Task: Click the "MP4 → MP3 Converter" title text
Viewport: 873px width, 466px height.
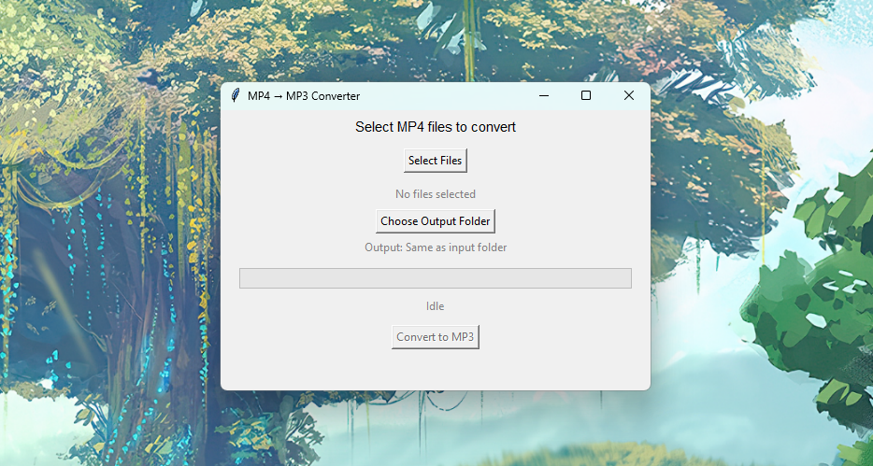Action: [304, 95]
